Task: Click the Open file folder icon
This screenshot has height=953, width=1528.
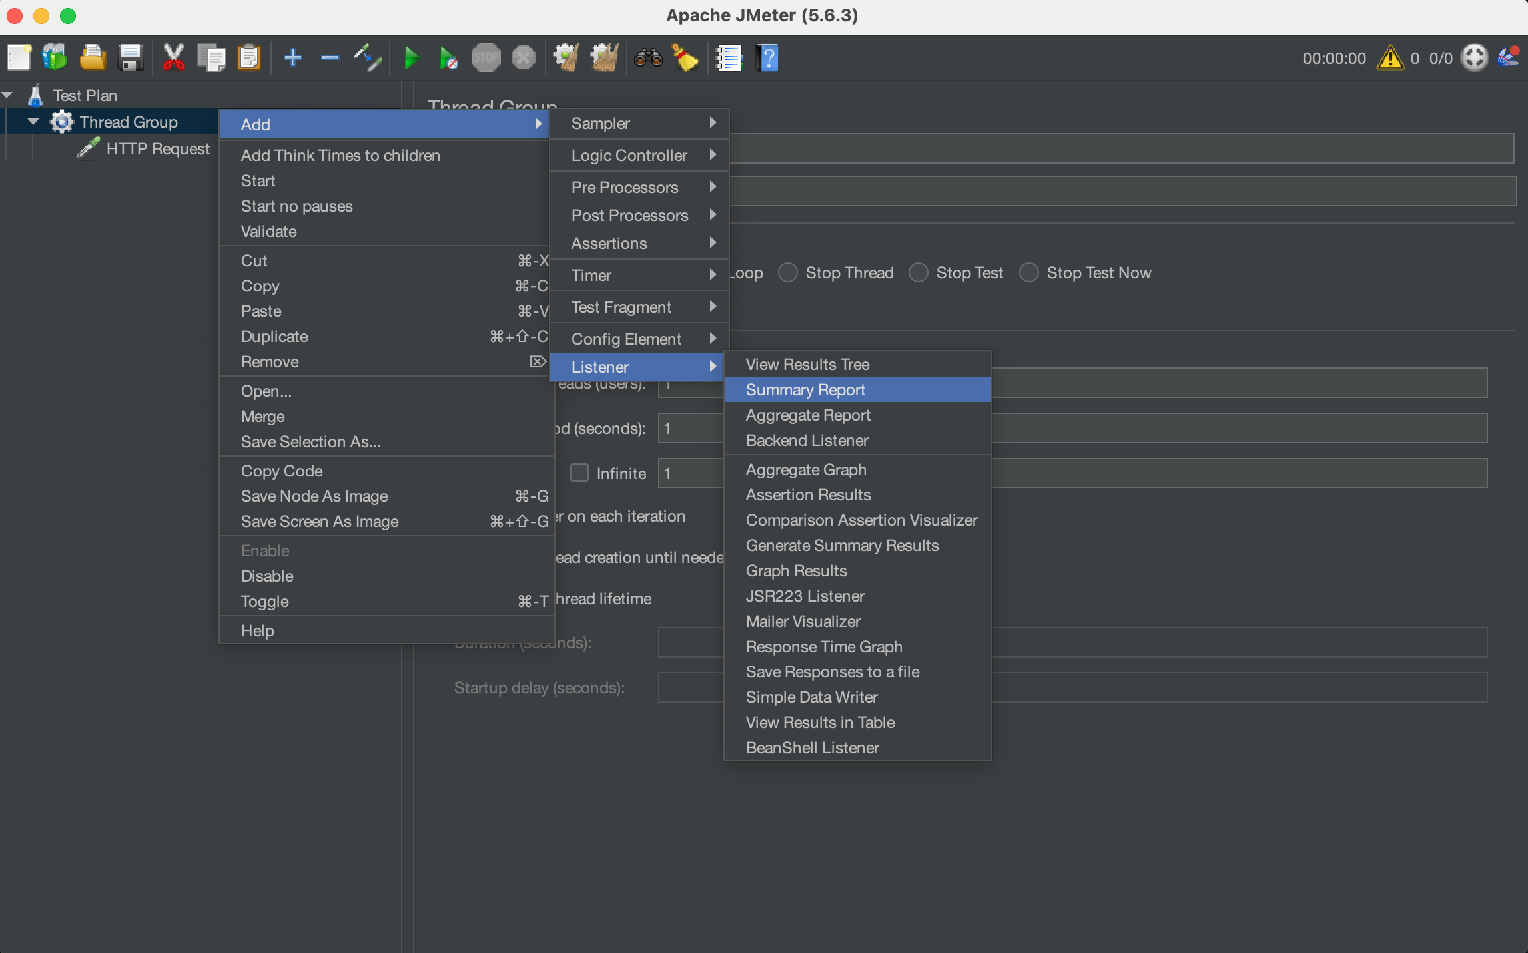Action: click(x=93, y=58)
